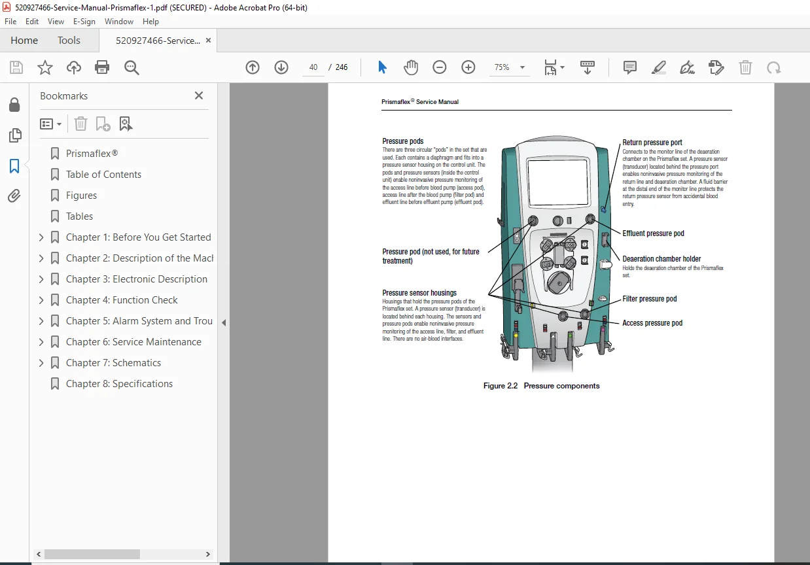Image resolution: width=810 pixels, height=565 pixels.
Task: Open the Prismaflex® bookmark
Action: (92, 154)
